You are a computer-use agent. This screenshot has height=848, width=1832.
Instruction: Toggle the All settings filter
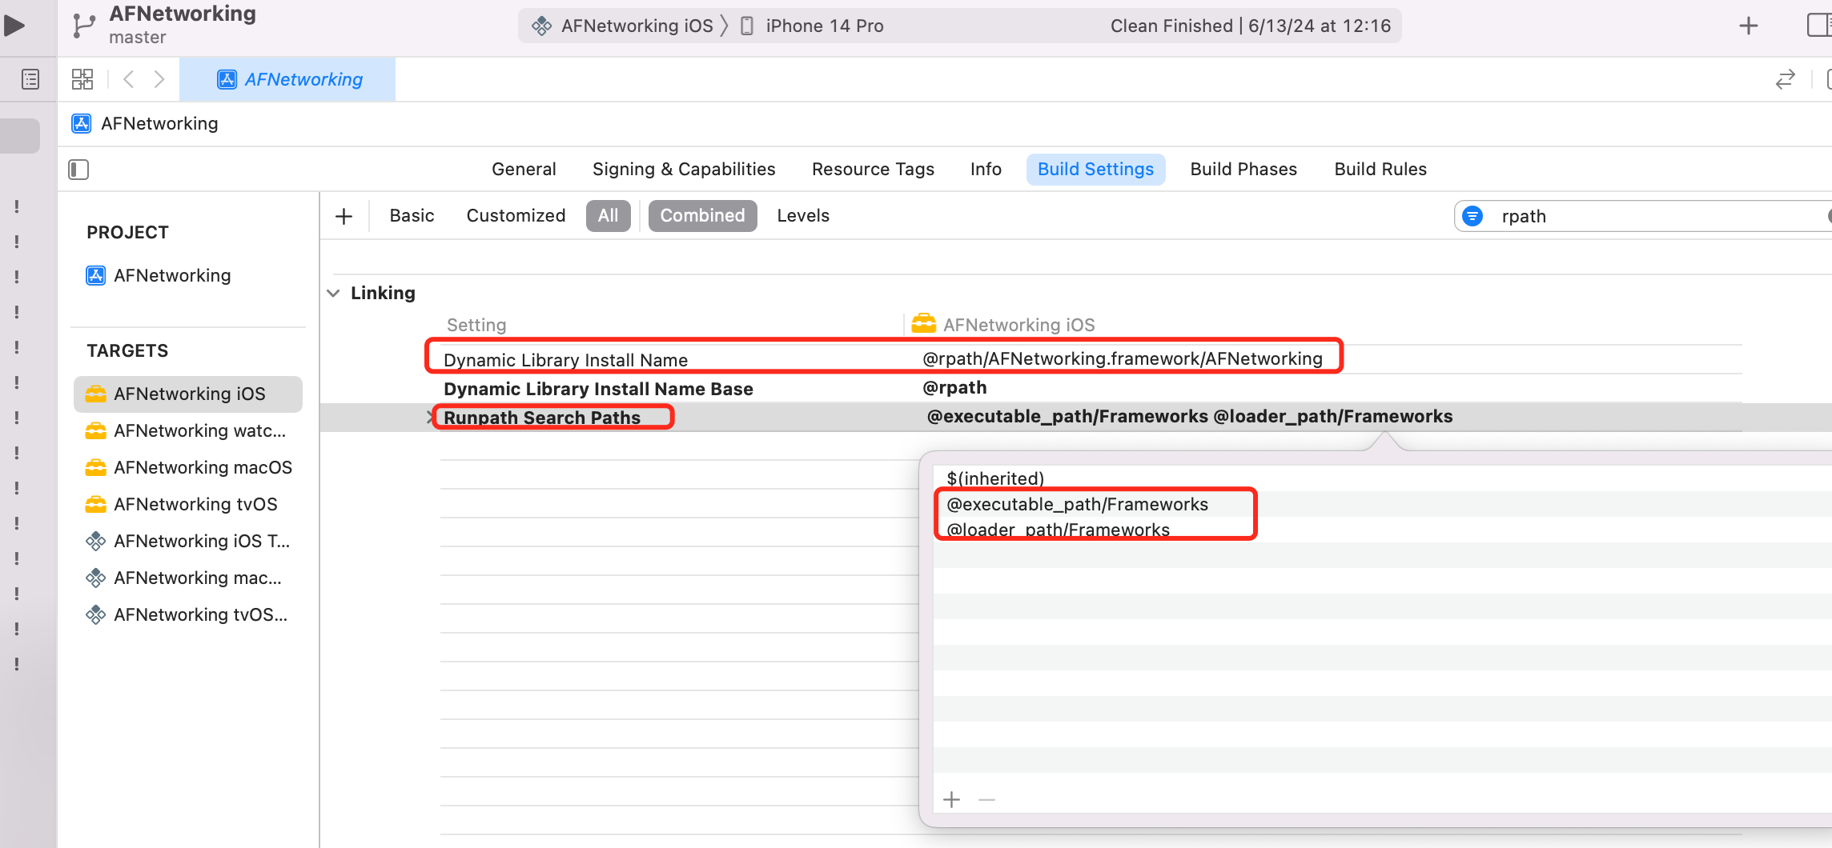[609, 216]
